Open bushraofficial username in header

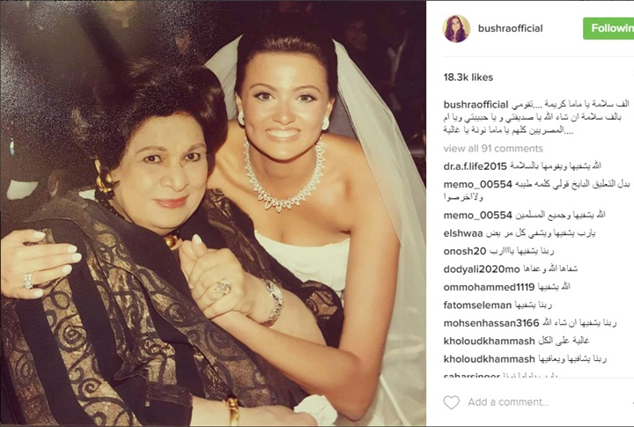[510, 28]
